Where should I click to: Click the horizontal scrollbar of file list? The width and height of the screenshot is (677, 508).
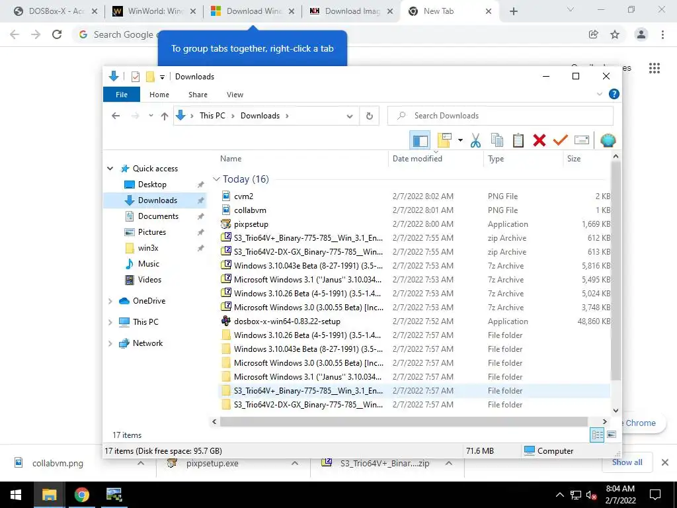[404, 421]
